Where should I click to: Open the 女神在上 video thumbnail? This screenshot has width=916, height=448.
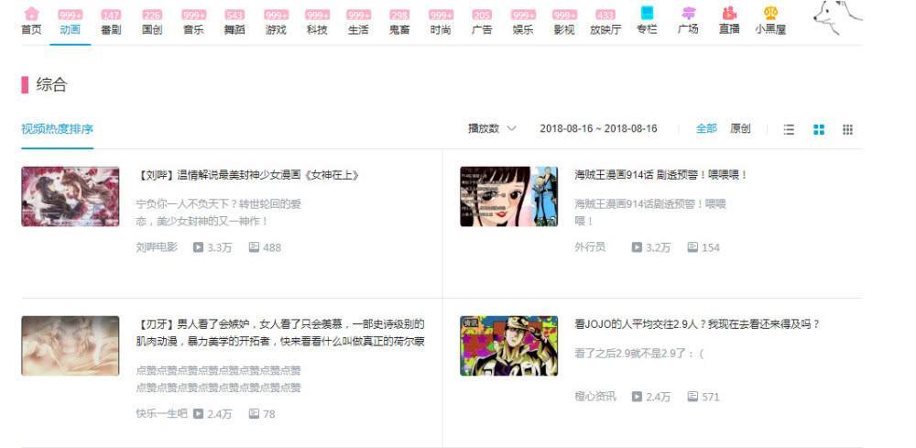71,196
